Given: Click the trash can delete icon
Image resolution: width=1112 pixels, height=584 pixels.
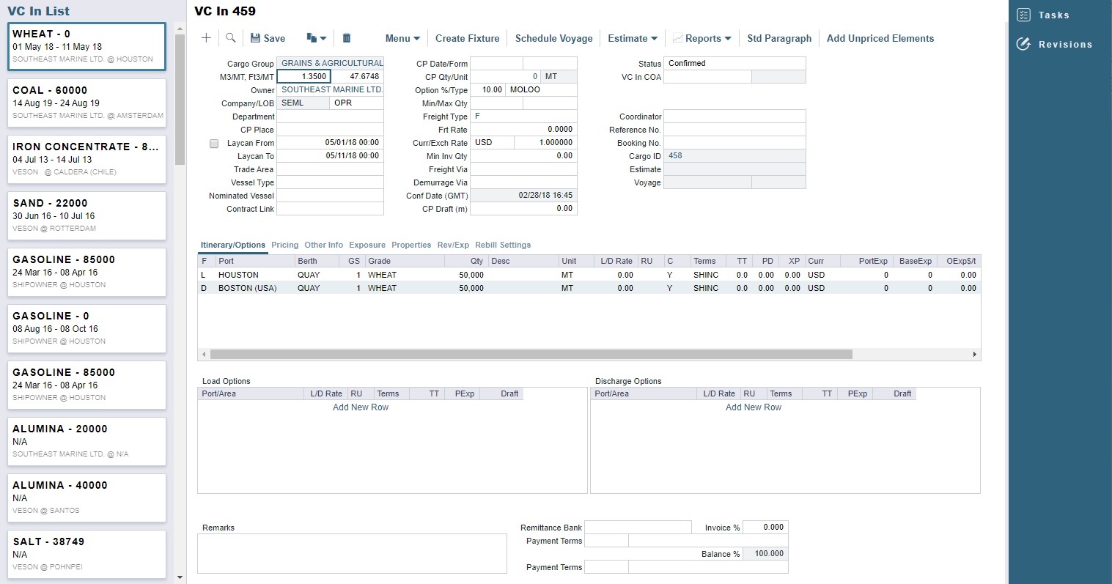Looking at the screenshot, I should click(347, 38).
